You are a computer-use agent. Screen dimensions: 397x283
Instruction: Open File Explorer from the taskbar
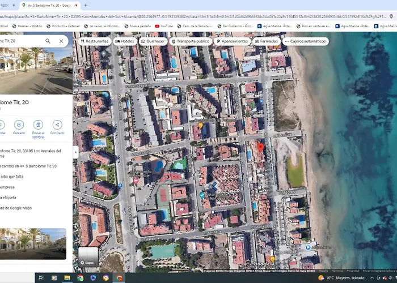(x=67, y=278)
